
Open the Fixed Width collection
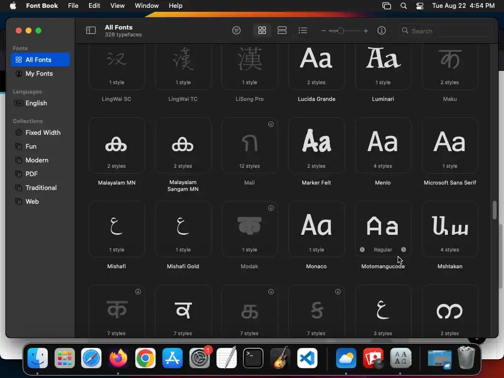(x=40, y=133)
